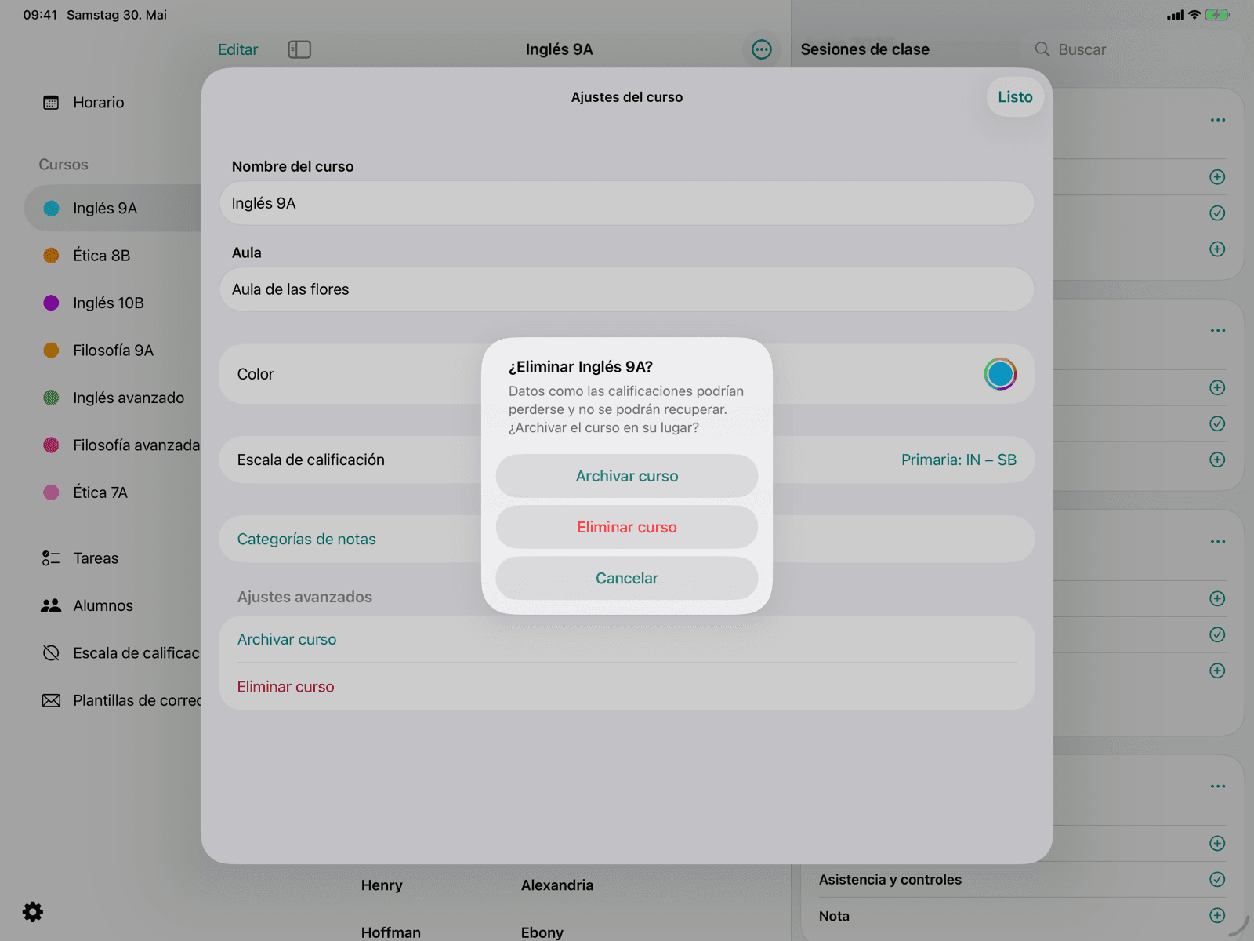The image size is (1254, 941).
Task: Open settings gear at bottom left
Action: coord(33,912)
